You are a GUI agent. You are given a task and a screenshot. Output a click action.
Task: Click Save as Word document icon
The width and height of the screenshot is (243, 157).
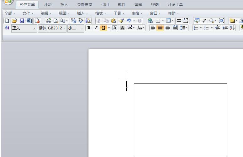pyautogui.click(x=29, y=21)
